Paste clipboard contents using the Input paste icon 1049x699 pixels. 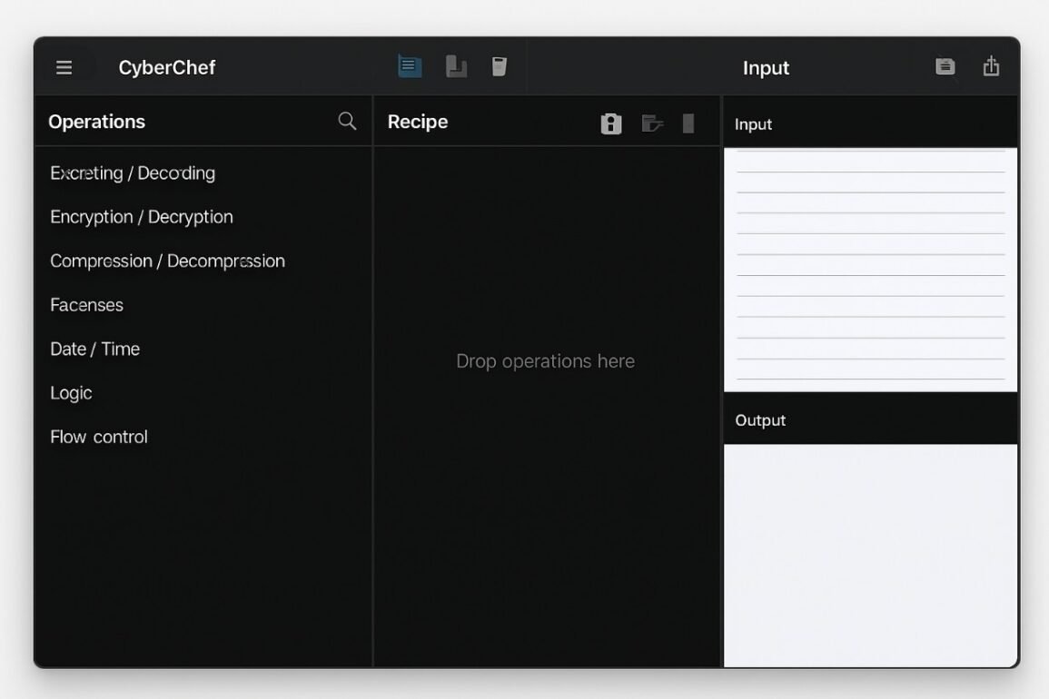coord(945,66)
